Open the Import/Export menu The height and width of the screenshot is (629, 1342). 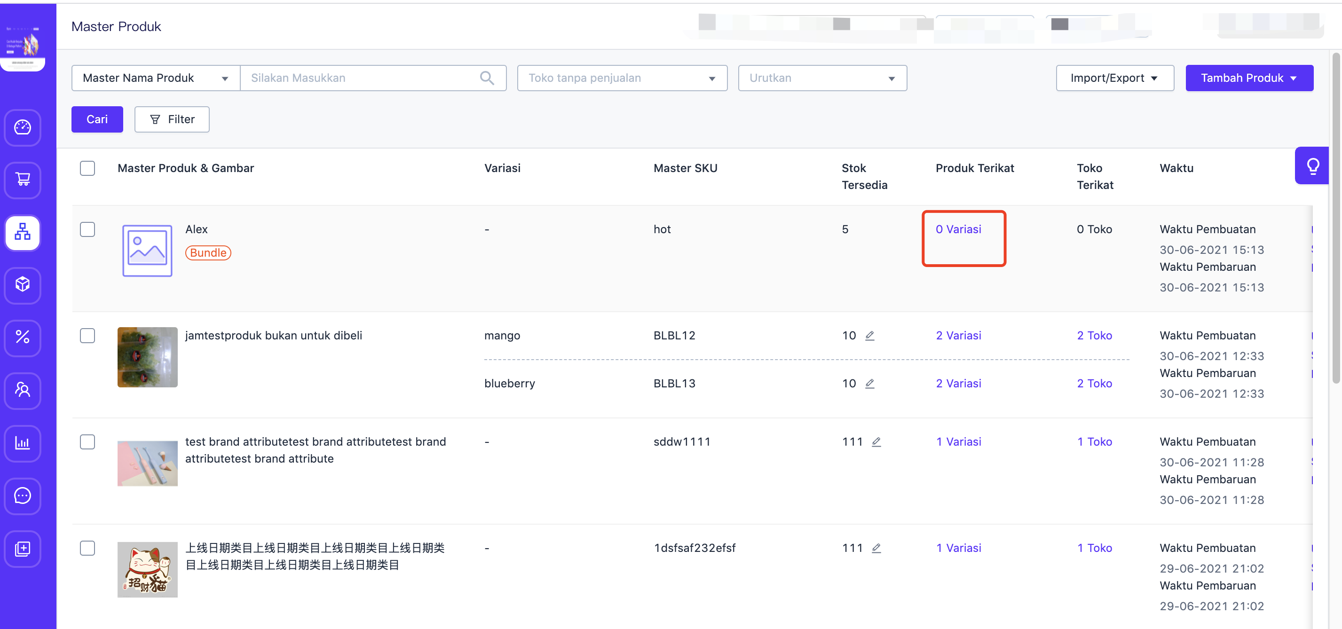click(1115, 78)
